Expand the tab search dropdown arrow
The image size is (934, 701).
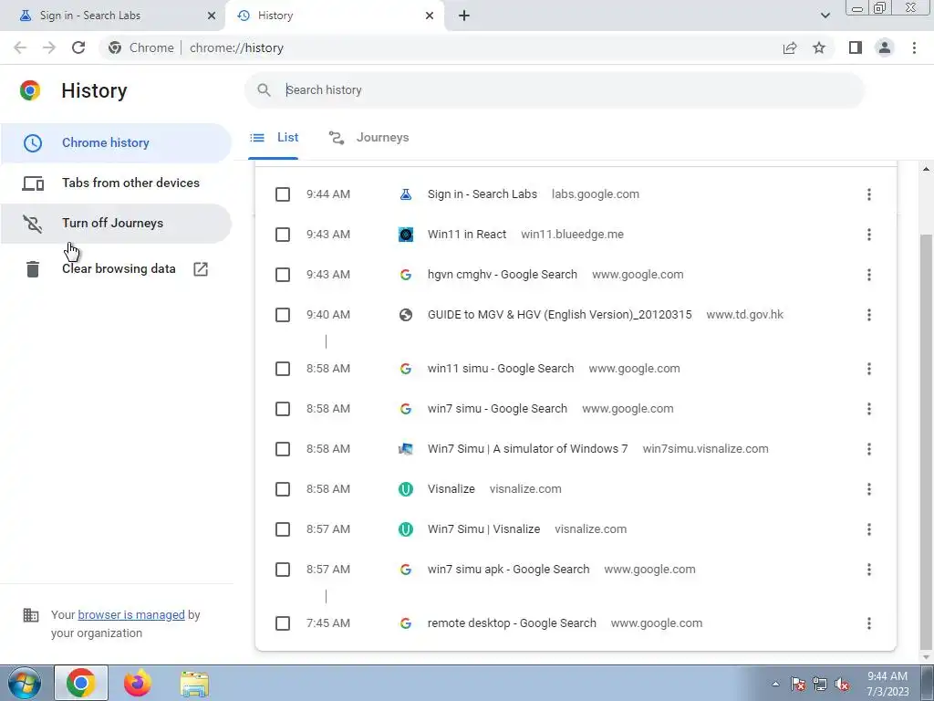(x=825, y=16)
